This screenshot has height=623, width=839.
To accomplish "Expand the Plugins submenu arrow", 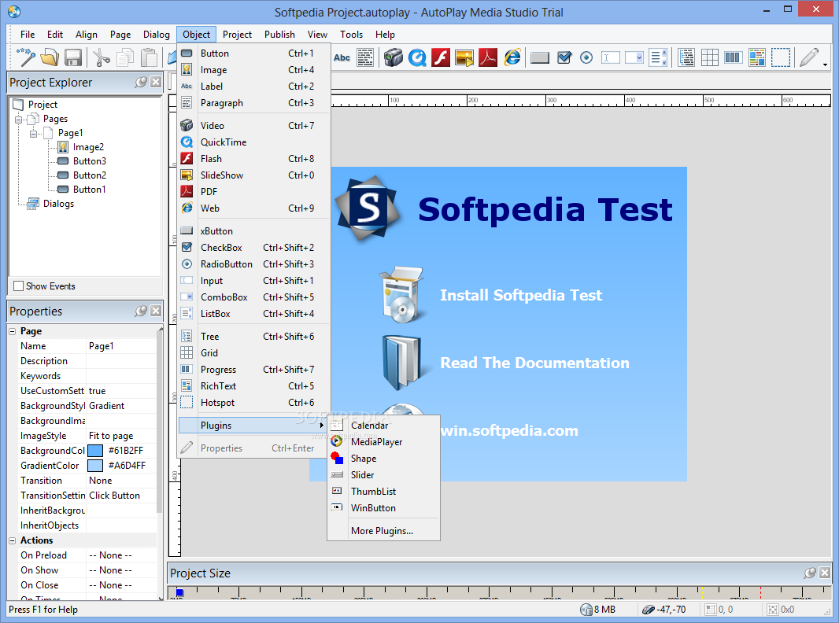I will click(322, 425).
